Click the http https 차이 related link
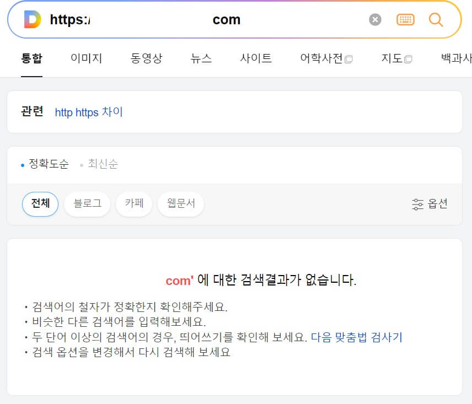This screenshot has height=404, width=472. pyautogui.click(x=89, y=112)
